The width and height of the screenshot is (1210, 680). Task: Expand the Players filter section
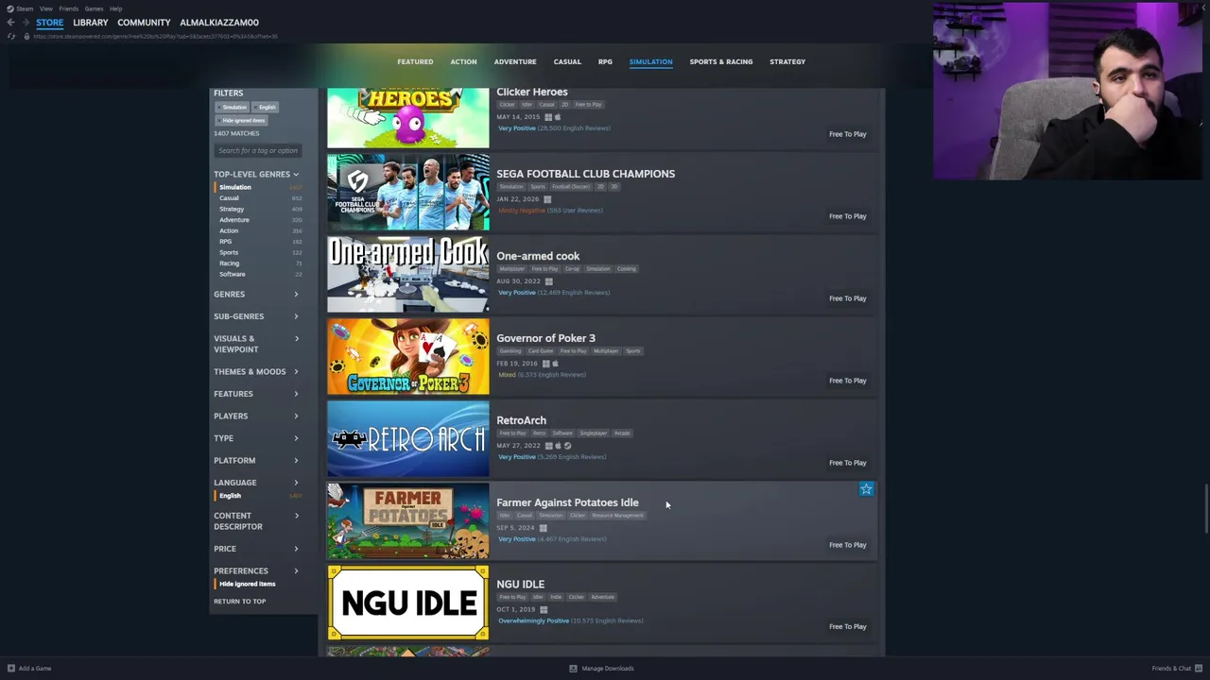pos(256,416)
